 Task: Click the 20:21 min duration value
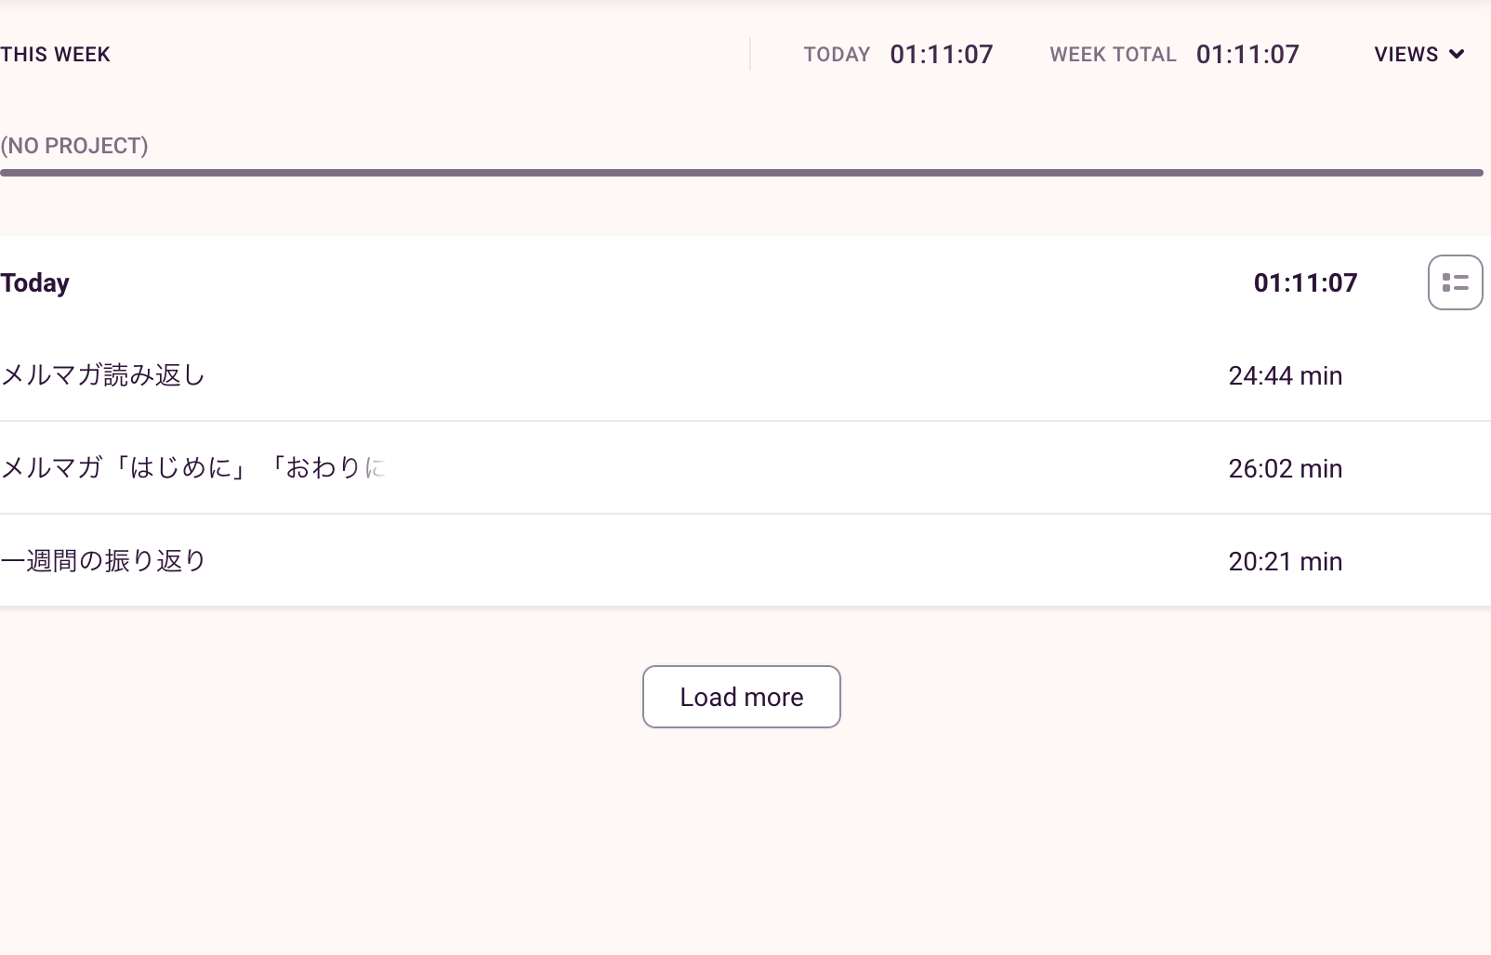tap(1286, 560)
